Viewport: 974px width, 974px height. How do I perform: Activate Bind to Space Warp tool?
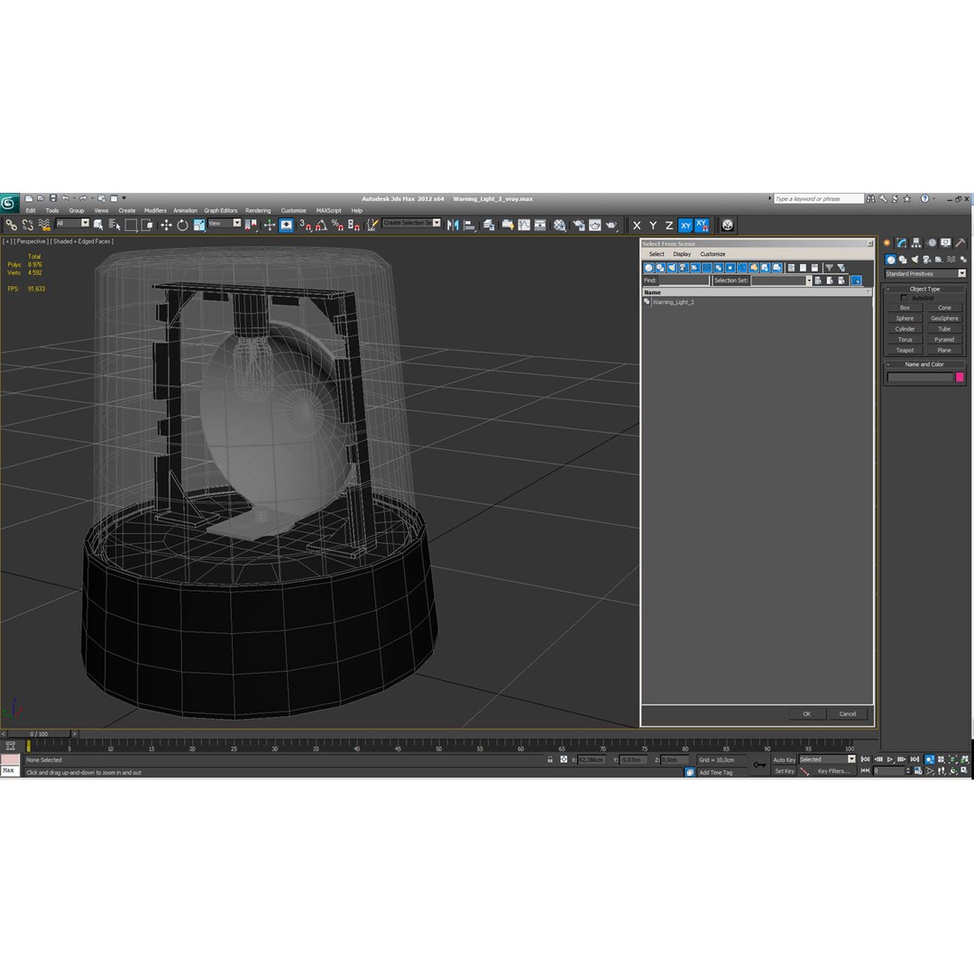(44, 225)
